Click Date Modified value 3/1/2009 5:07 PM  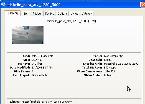pyautogui.click(x=42, y=68)
